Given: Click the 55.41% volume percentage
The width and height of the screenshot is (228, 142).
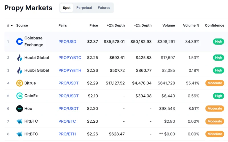Looking at the screenshot, I should [193, 83].
